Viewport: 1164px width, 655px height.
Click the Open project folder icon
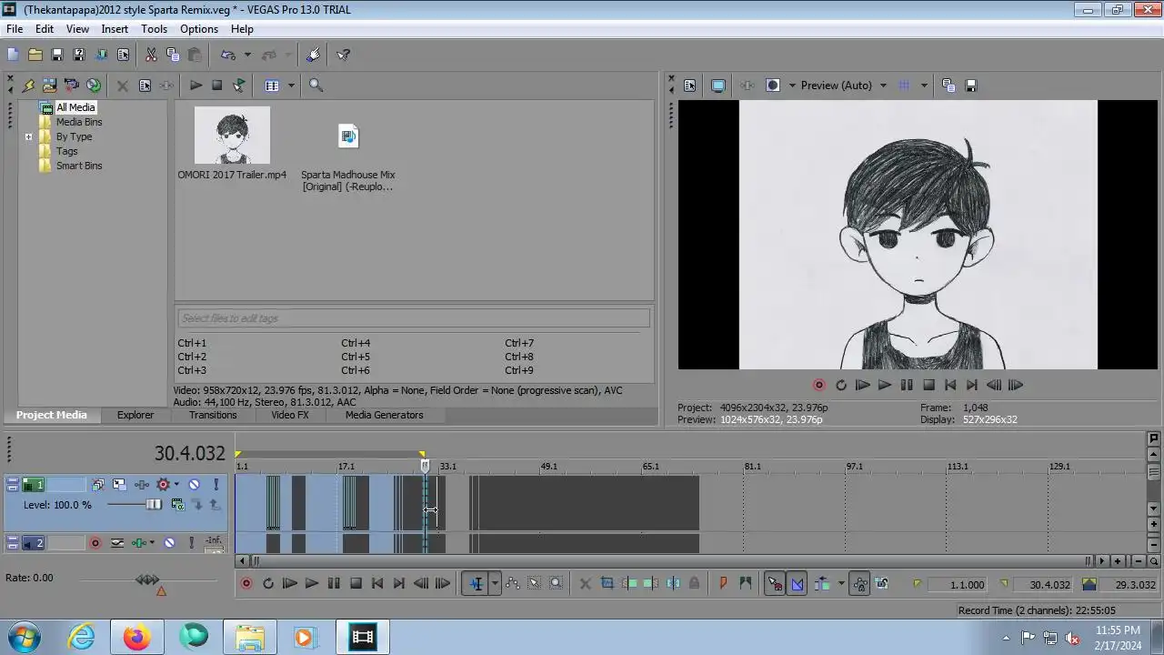35,55
